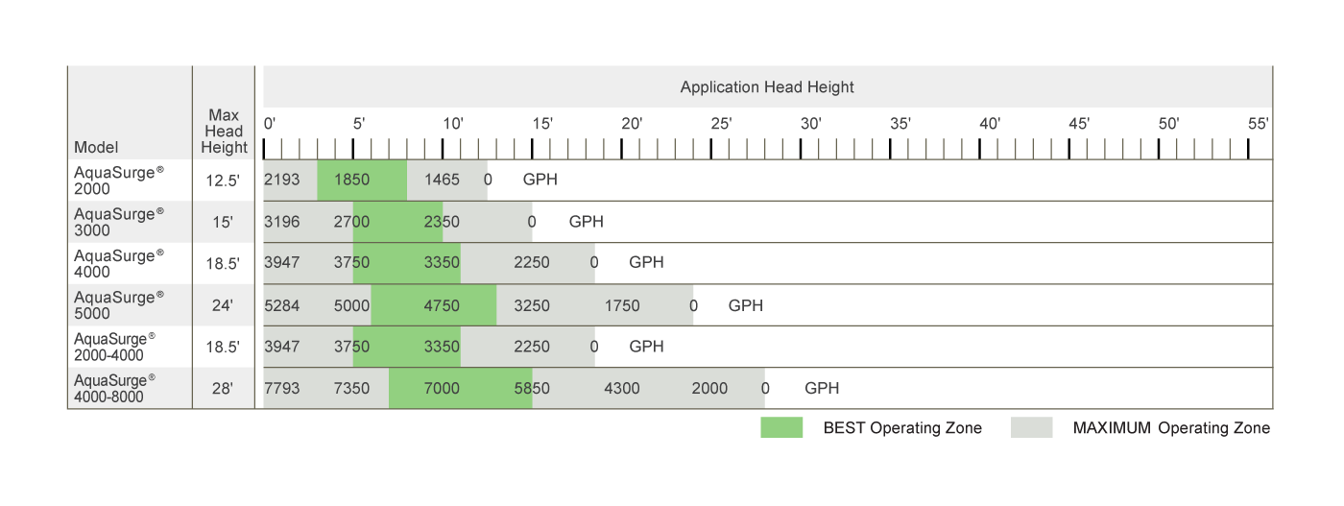Image resolution: width=1344 pixels, height=506 pixels.
Task: Click the 'BEST Operating Zone' legend label
Action: (x=902, y=428)
